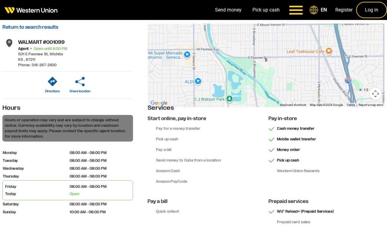
Task: Open the EN language selector
Action: pos(324,10)
